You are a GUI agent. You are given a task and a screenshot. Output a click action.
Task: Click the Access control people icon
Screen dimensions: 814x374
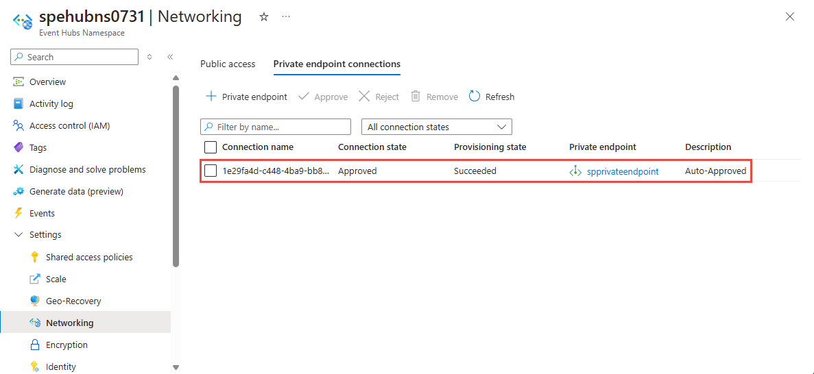(19, 125)
